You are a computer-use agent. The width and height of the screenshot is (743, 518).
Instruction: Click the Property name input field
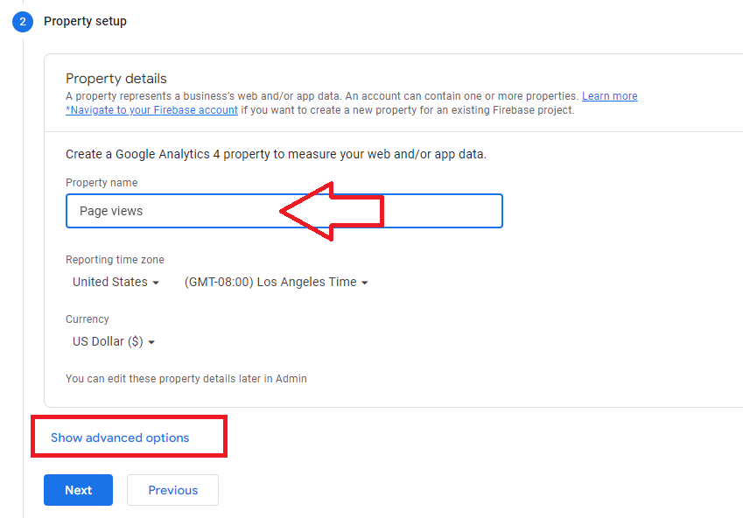284,211
